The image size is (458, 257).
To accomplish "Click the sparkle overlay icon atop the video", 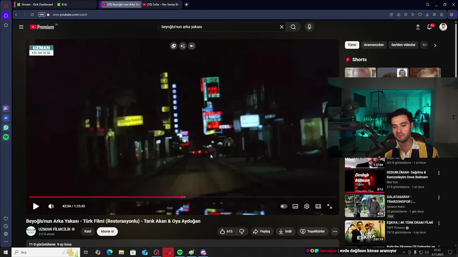I will pos(182,46).
